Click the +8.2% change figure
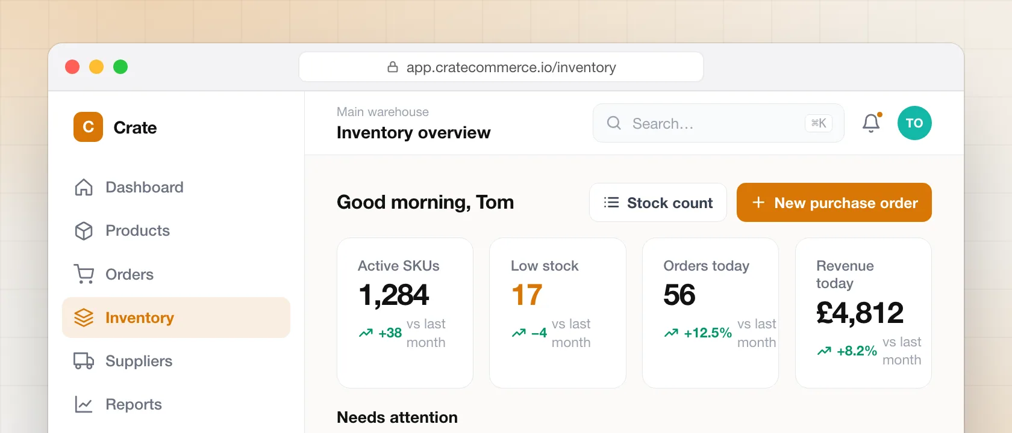Image resolution: width=1012 pixels, height=433 pixels. pos(857,351)
